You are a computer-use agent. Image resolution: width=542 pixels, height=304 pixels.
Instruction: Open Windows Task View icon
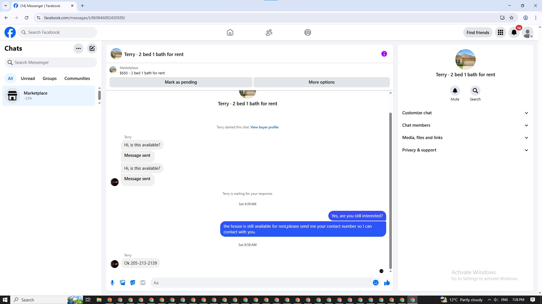point(88,300)
